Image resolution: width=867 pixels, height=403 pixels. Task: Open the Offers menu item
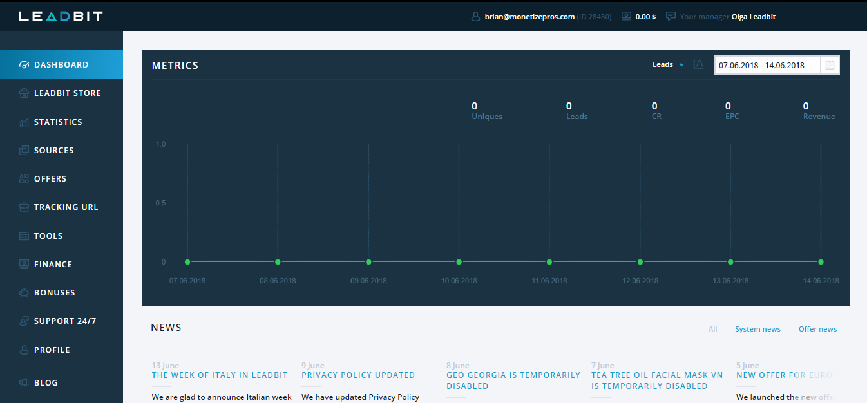pos(50,179)
